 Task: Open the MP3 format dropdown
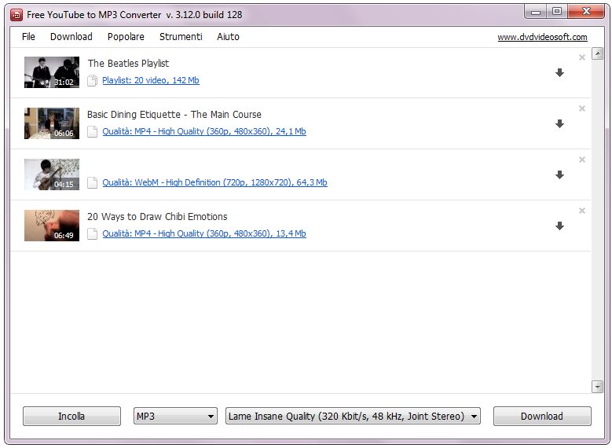[x=175, y=417]
